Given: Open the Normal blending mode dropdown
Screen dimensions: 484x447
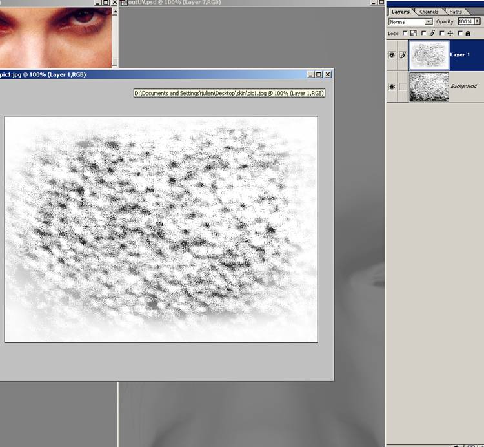Looking at the screenshot, I should pyautogui.click(x=429, y=22).
